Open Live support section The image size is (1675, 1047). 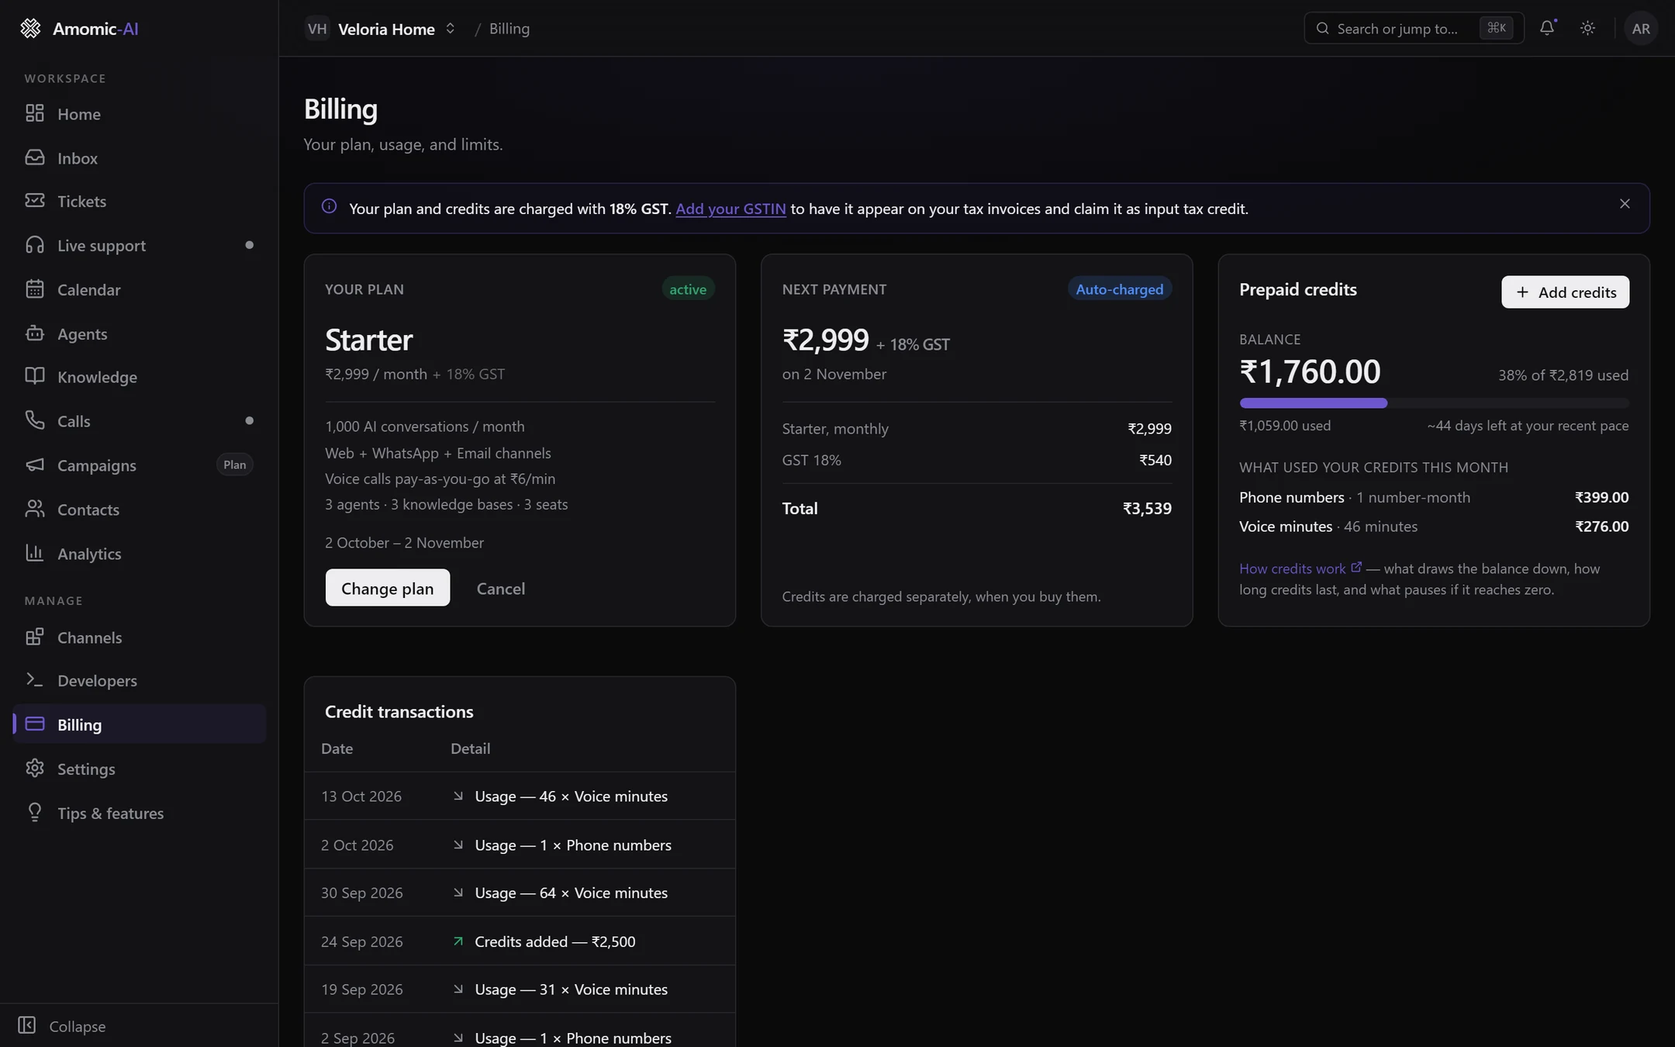[140, 246]
